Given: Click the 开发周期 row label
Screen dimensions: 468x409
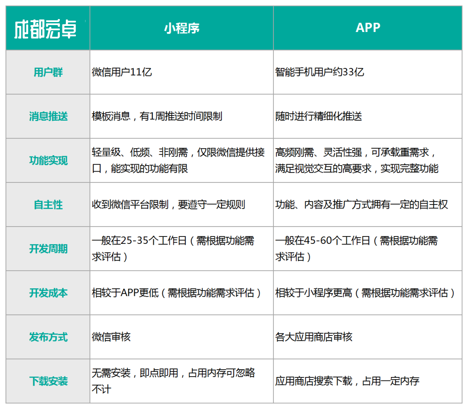Looking at the screenshot, I should pos(48,249).
